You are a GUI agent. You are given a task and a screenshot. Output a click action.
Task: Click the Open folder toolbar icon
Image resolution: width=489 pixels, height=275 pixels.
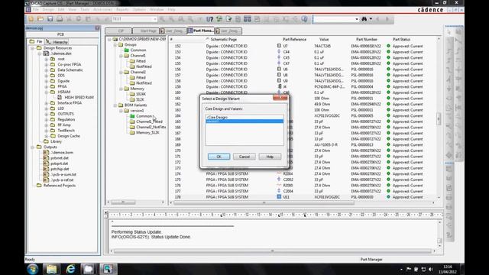tap(40, 19)
